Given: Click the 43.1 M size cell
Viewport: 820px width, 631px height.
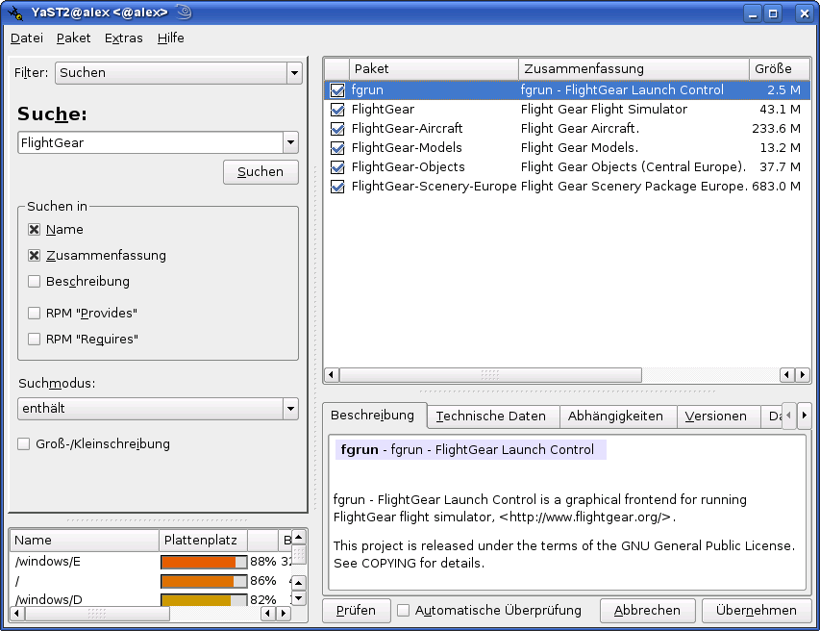Looking at the screenshot, I should point(780,110).
